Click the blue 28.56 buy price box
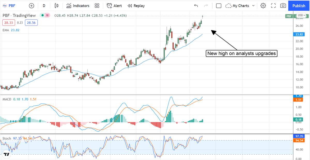The image size is (310, 160). [x=31, y=23]
